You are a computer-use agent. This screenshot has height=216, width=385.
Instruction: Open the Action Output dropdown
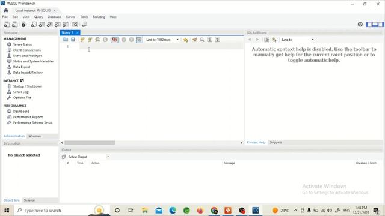[x=88, y=157]
